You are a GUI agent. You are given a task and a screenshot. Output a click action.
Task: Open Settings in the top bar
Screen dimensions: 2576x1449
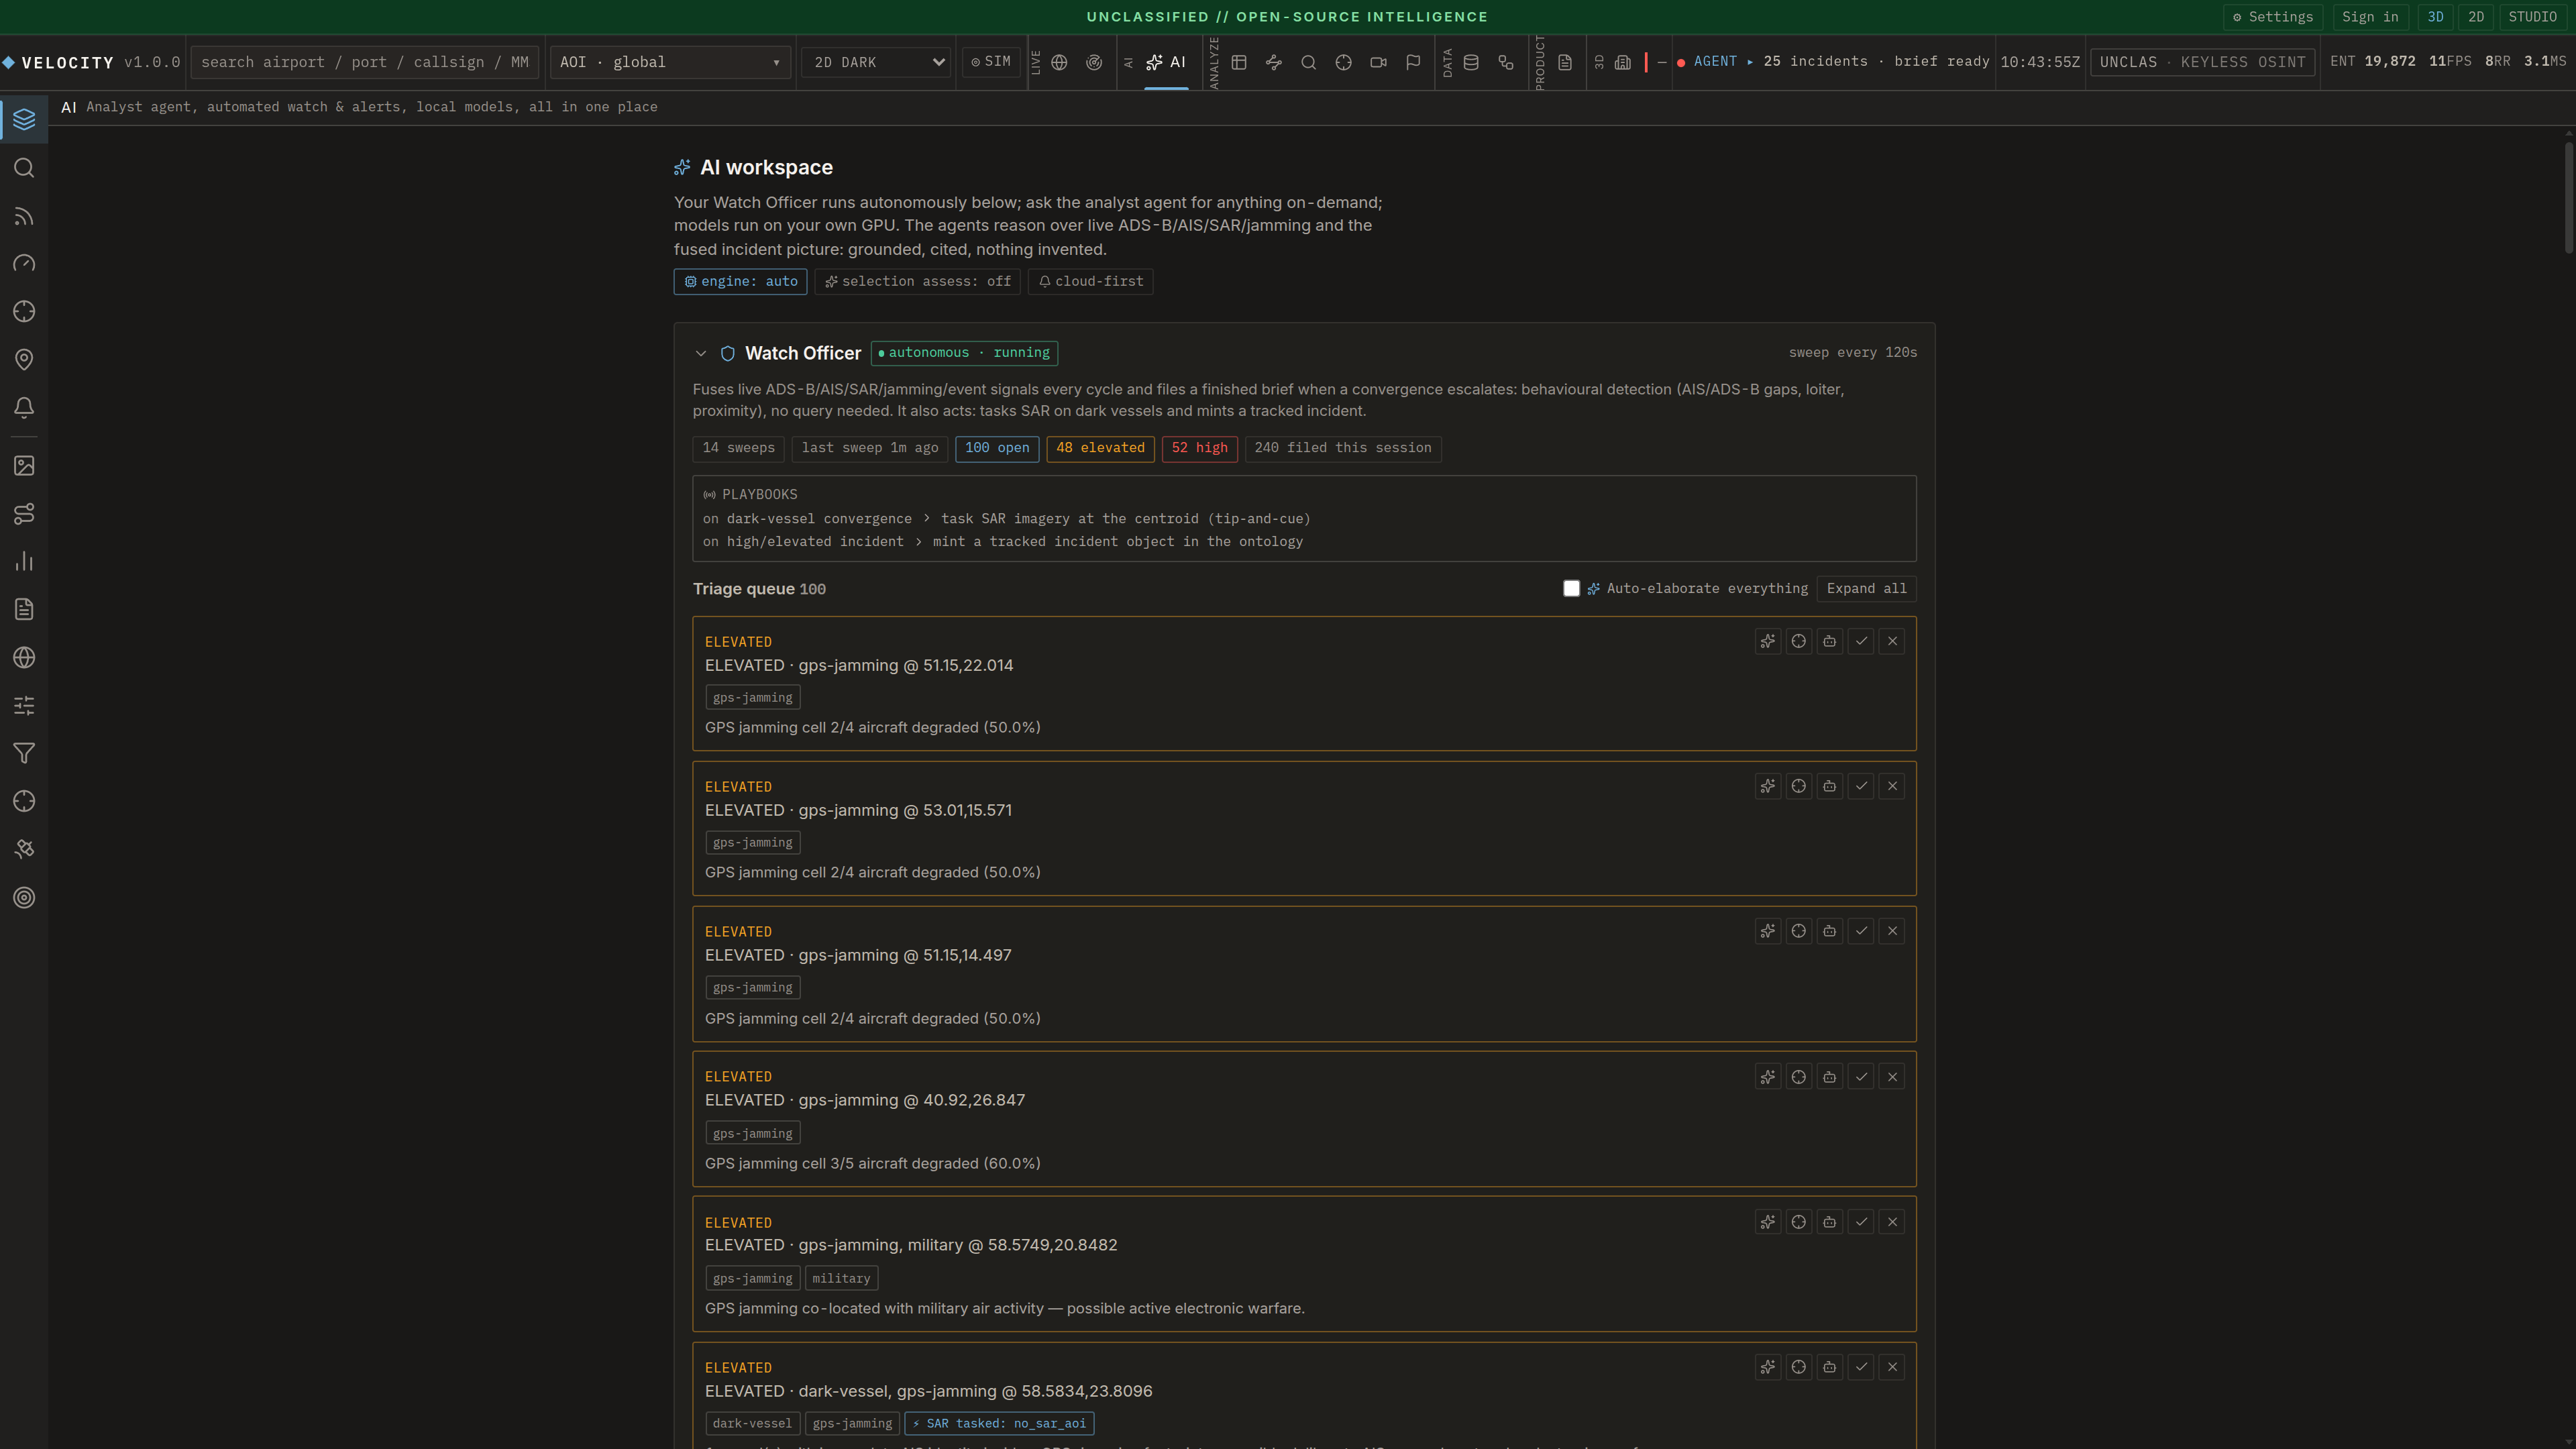tap(2273, 17)
